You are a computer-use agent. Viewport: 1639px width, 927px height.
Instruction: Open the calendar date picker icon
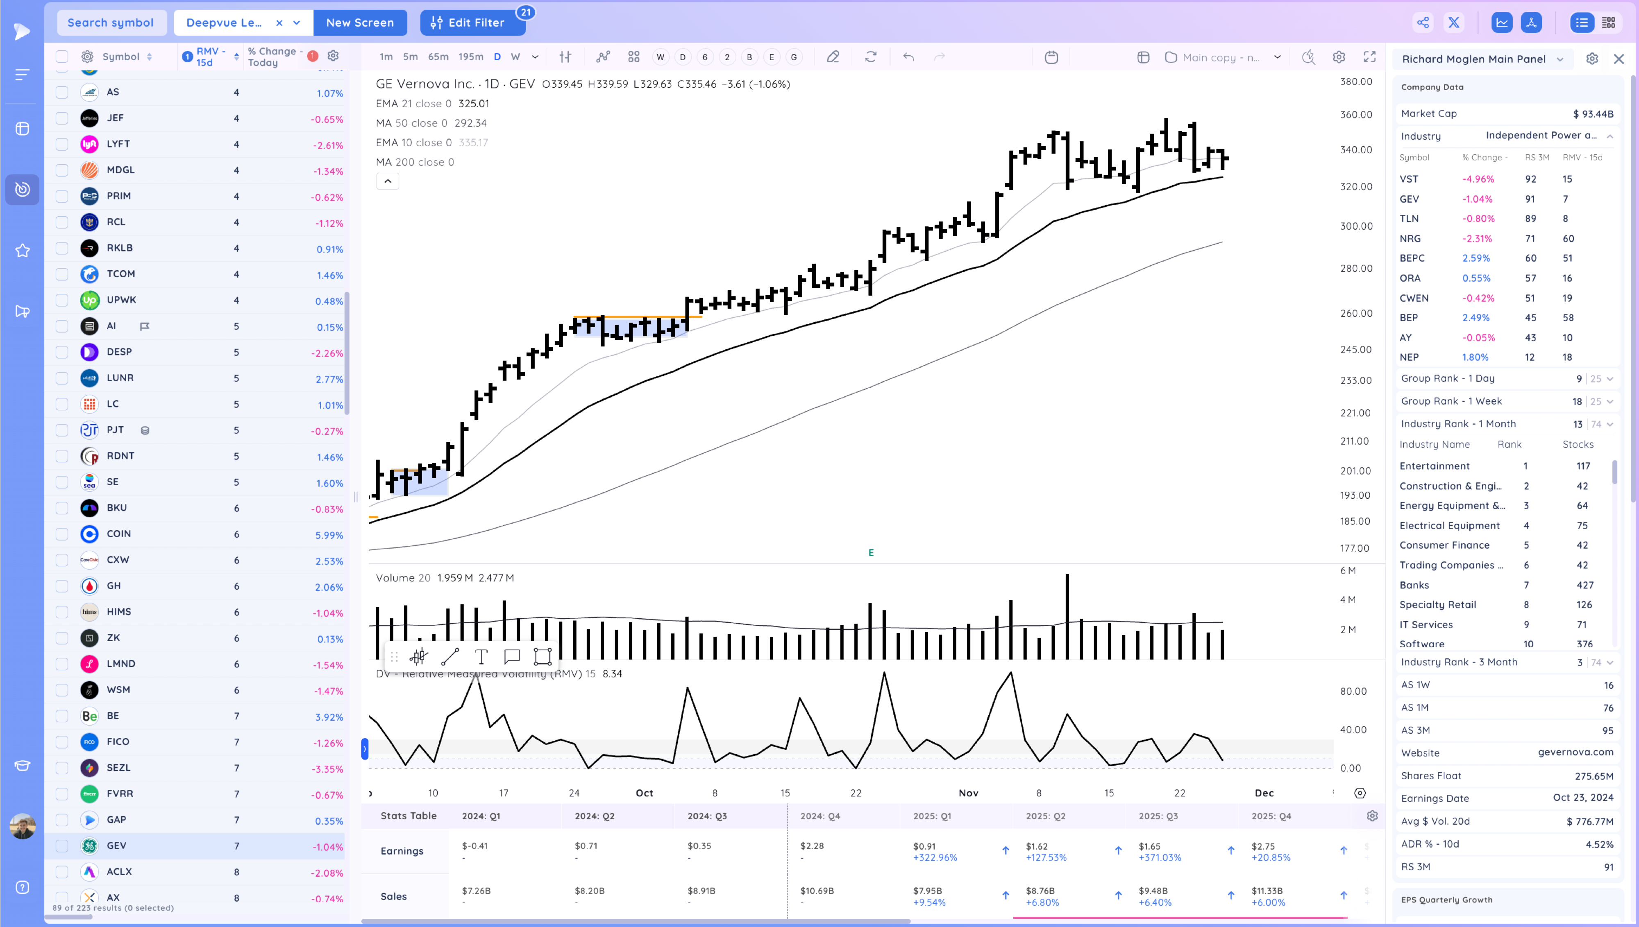pyautogui.click(x=1052, y=57)
